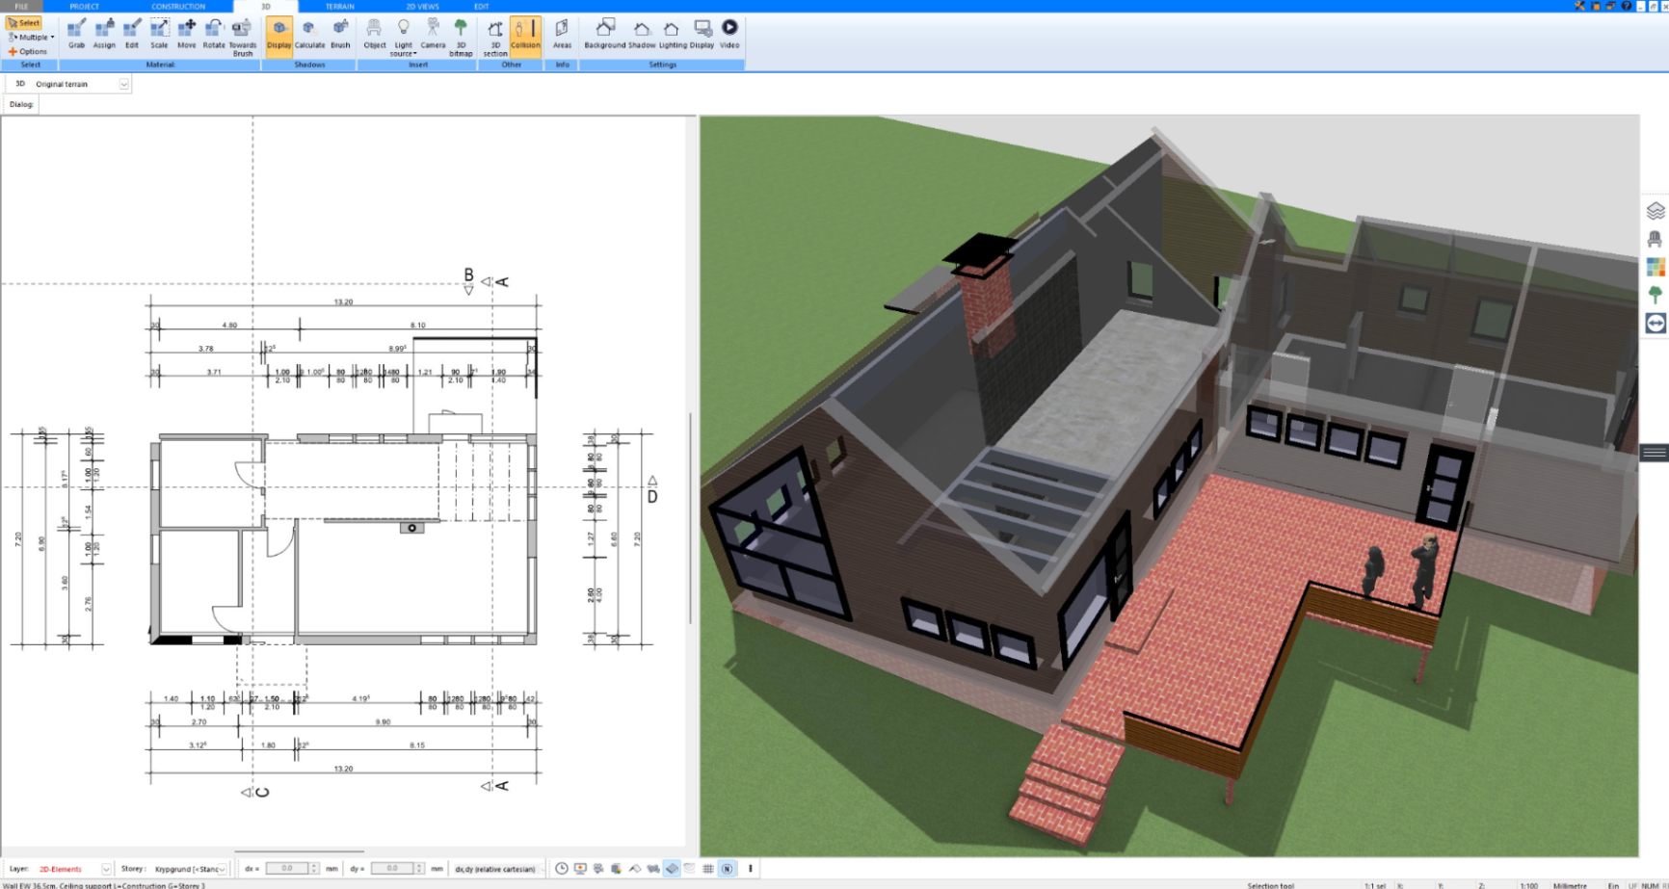Open the layers panel in right sidebar
This screenshot has height=889, width=1669.
[x=1656, y=210]
